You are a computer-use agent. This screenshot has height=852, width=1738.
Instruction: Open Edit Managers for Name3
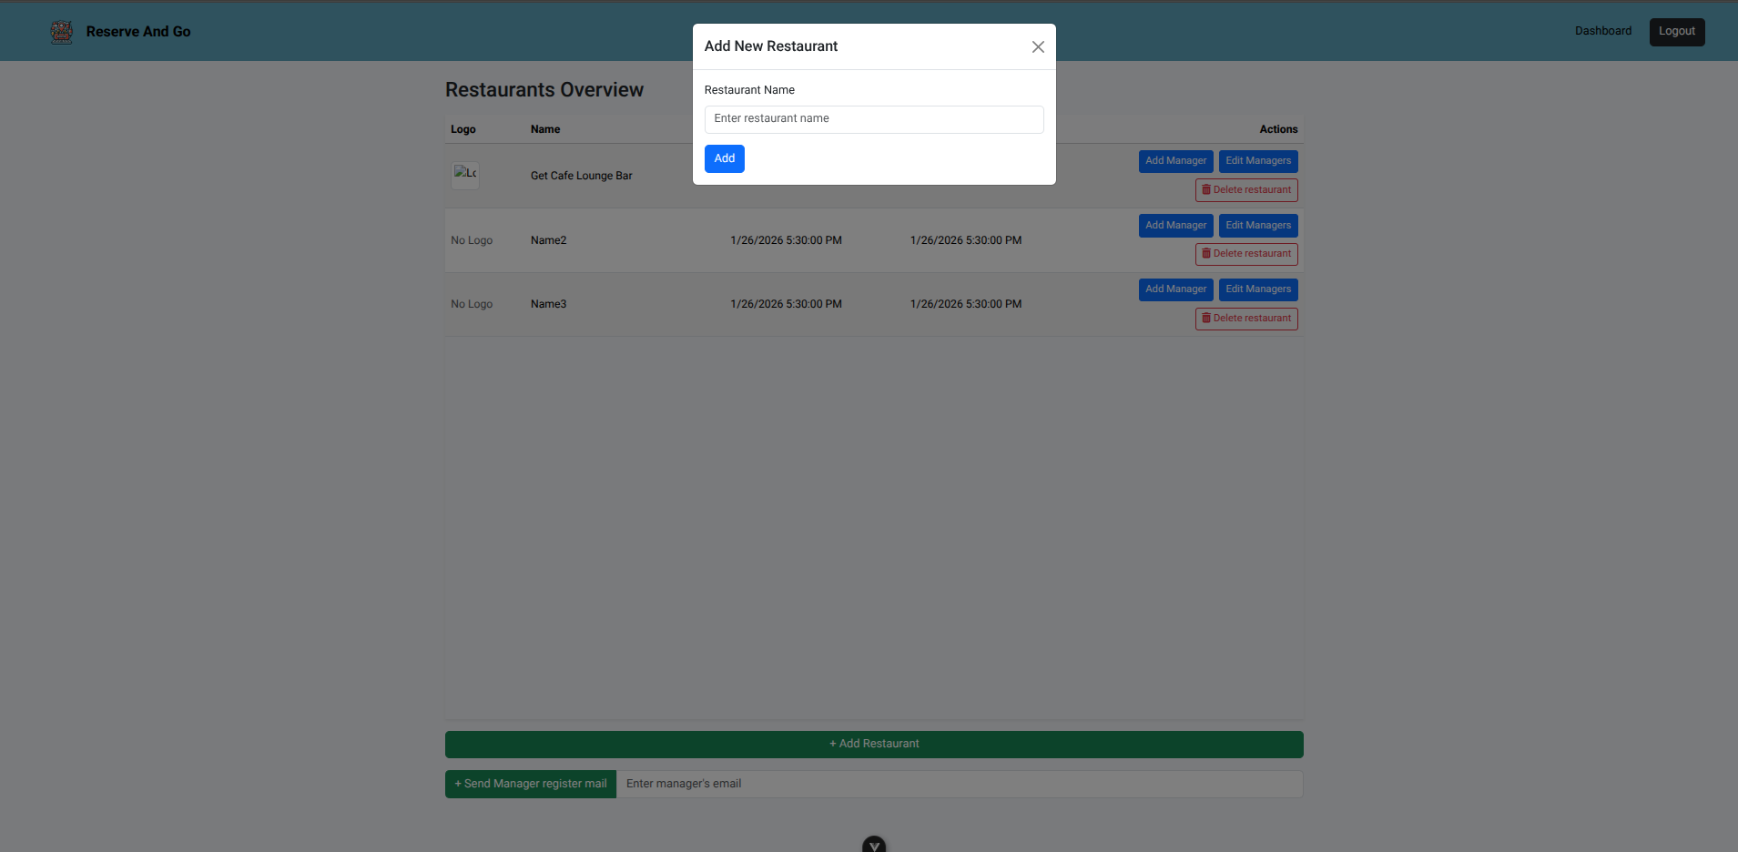(1257, 289)
